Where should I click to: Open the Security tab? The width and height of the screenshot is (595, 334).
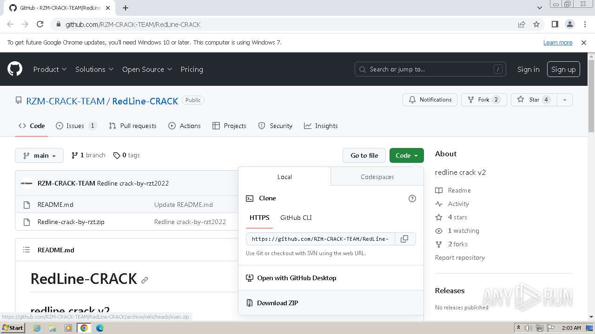pos(275,126)
